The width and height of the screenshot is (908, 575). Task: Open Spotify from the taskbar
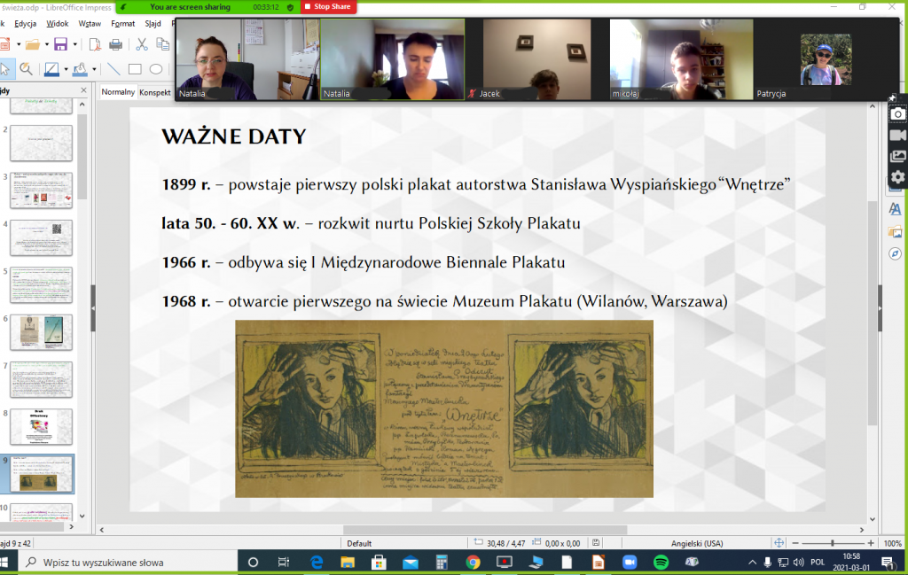(x=661, y=562)
